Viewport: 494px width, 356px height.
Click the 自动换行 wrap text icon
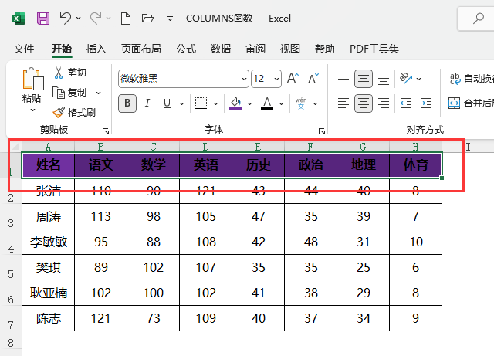455,79
